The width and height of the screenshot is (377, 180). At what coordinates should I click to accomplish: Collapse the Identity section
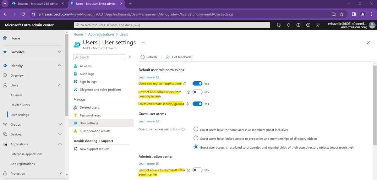tap(60, 66)
